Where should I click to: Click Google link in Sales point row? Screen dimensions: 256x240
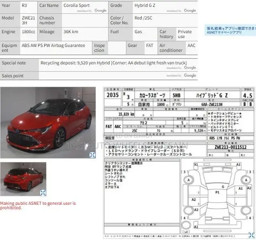190,75
